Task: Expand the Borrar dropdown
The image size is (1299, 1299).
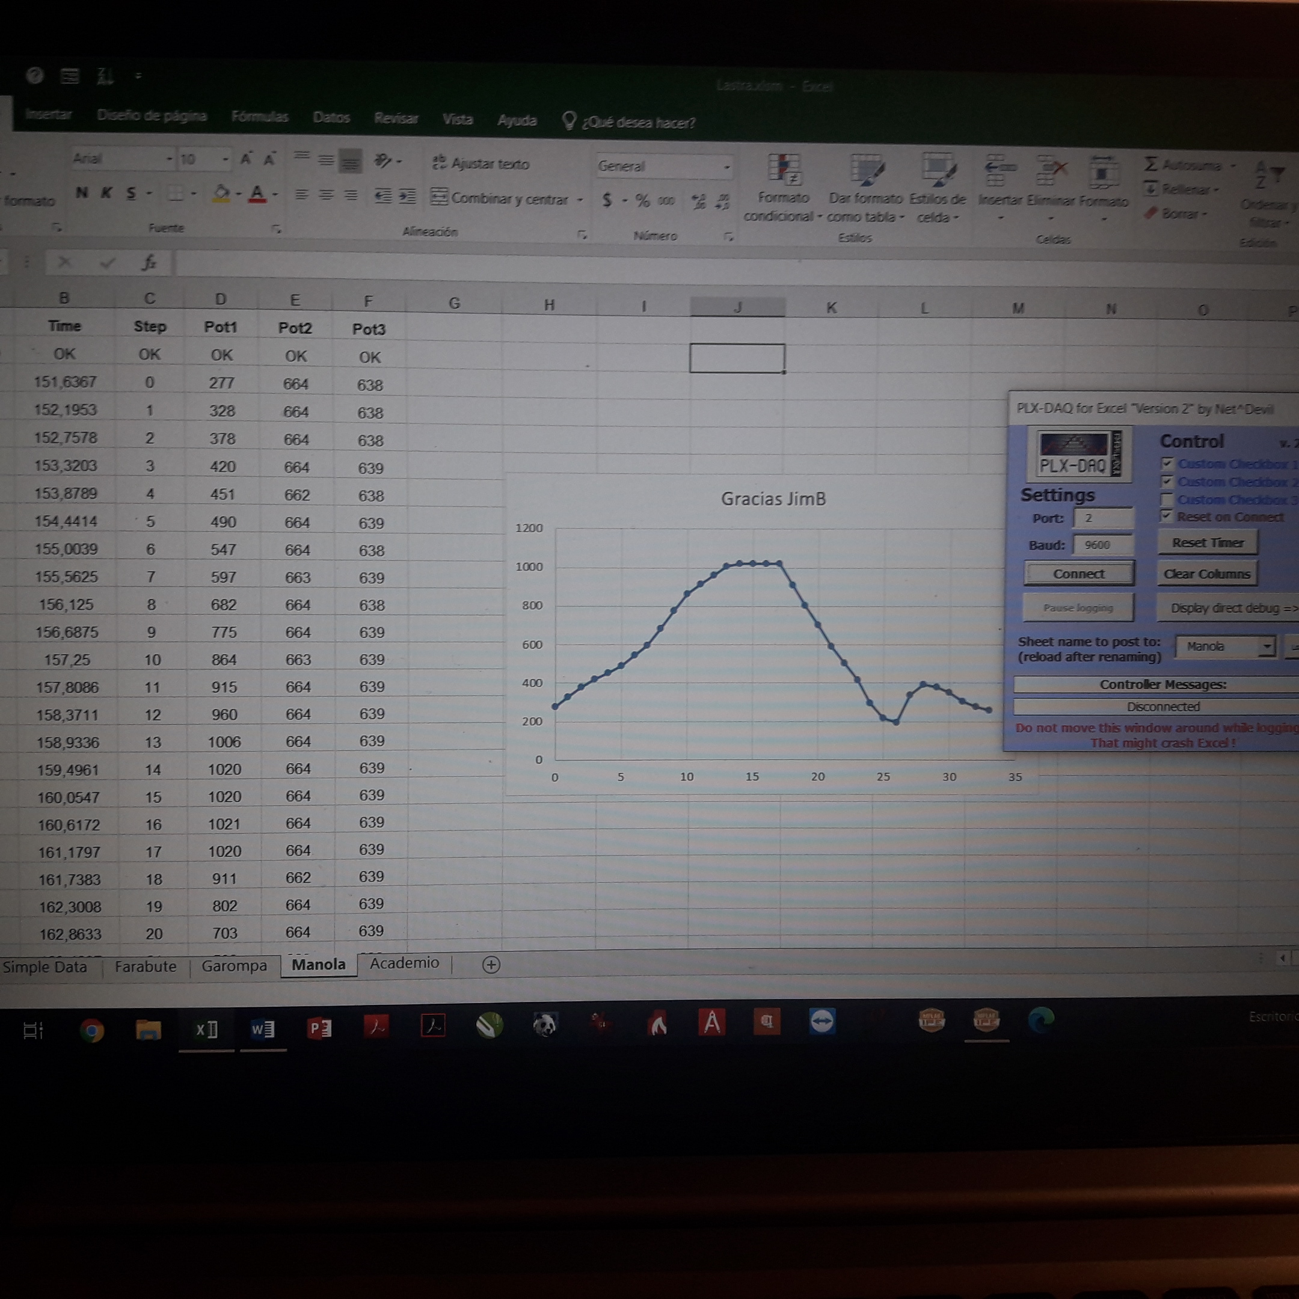Action: point(1205,215)
